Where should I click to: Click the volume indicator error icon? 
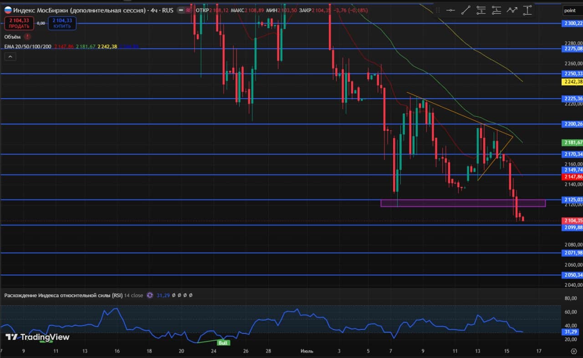[28, 36]
